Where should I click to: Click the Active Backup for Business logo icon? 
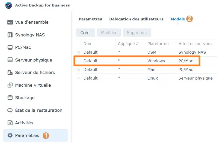9,5
